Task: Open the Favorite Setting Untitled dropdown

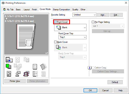Action: point(84,15)
